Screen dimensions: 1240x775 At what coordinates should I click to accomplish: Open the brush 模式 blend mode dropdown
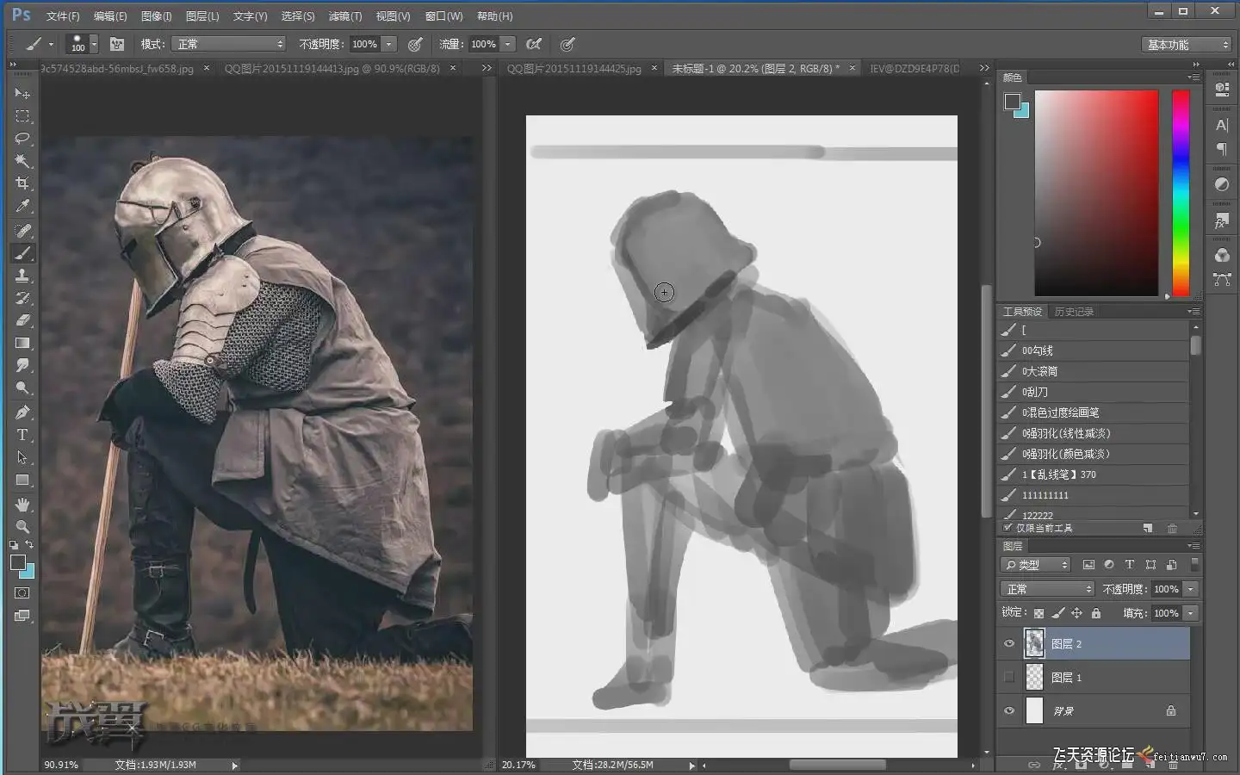(228, 44)
